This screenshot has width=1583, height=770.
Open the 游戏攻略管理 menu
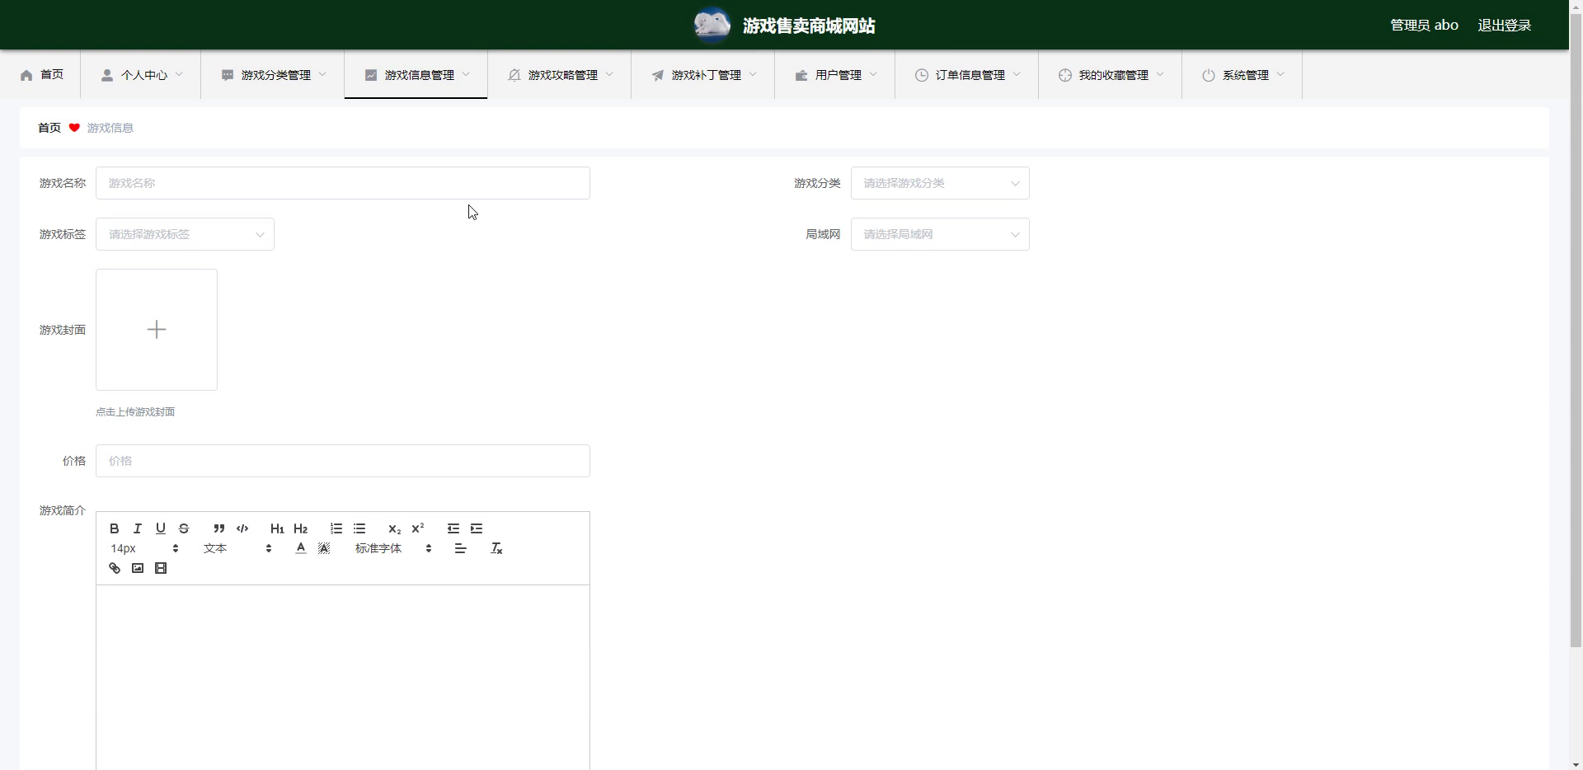pyautogui.click(x=560, y=75)
